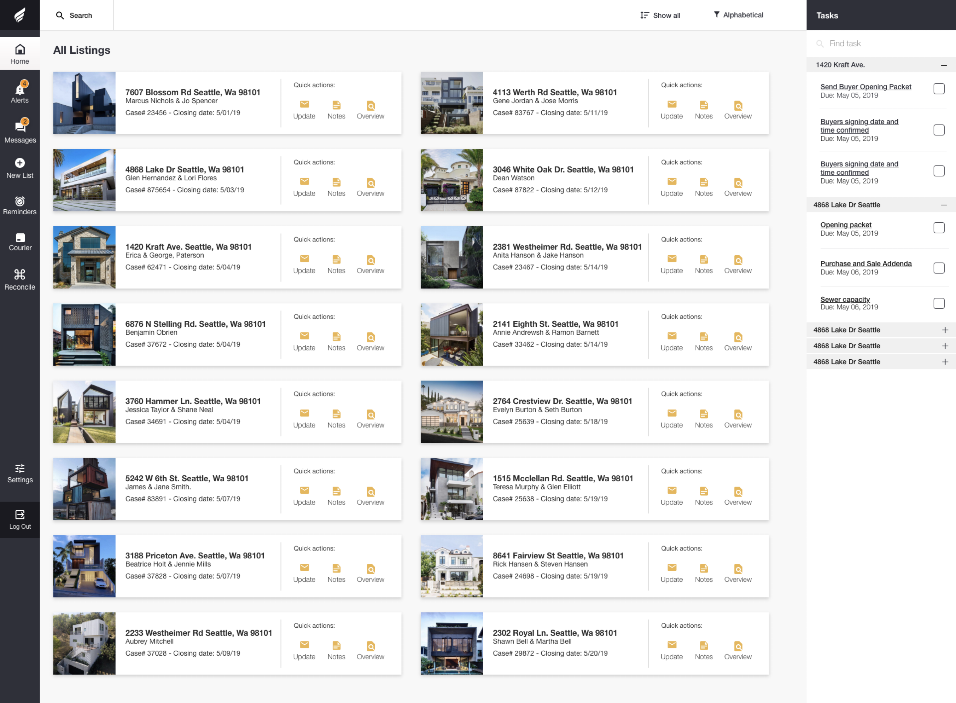This screenshot has height=703, width=956.
Task: Open the Opening packet task link
Action: pyautogui.click(x=846, y=225)
